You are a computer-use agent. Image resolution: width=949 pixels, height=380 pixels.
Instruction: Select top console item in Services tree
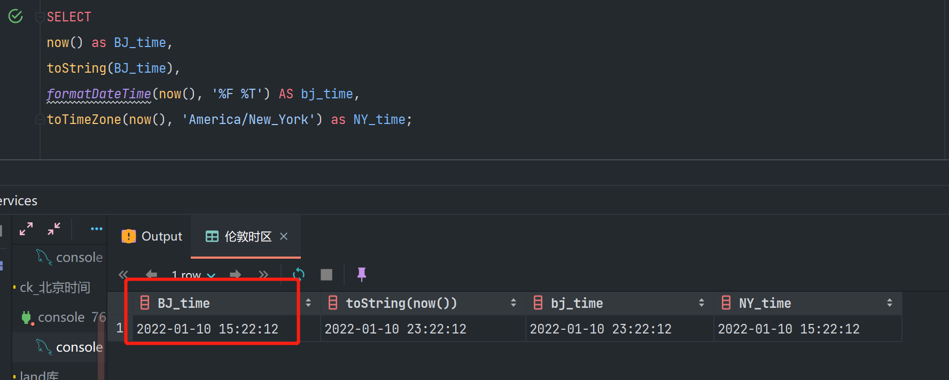(x=69, y=257)
